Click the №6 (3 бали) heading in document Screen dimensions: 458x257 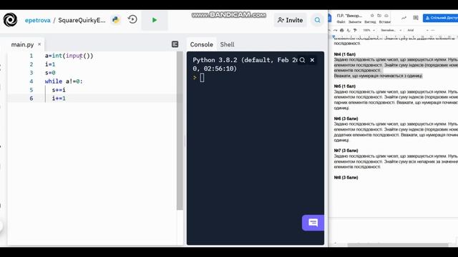pyautogui.click(x=346, y=119)
